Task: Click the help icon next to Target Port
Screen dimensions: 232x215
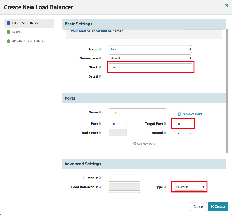Action: (165, 124)
